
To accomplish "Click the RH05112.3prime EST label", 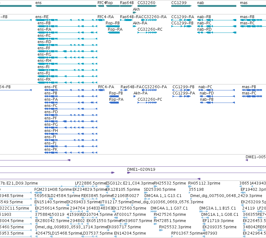I will (x=204, y=183).
